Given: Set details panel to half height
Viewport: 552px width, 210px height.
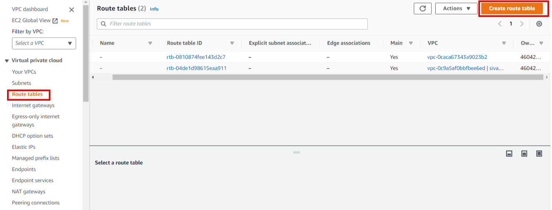Looking at the screenshot, I should click(524, 153).
